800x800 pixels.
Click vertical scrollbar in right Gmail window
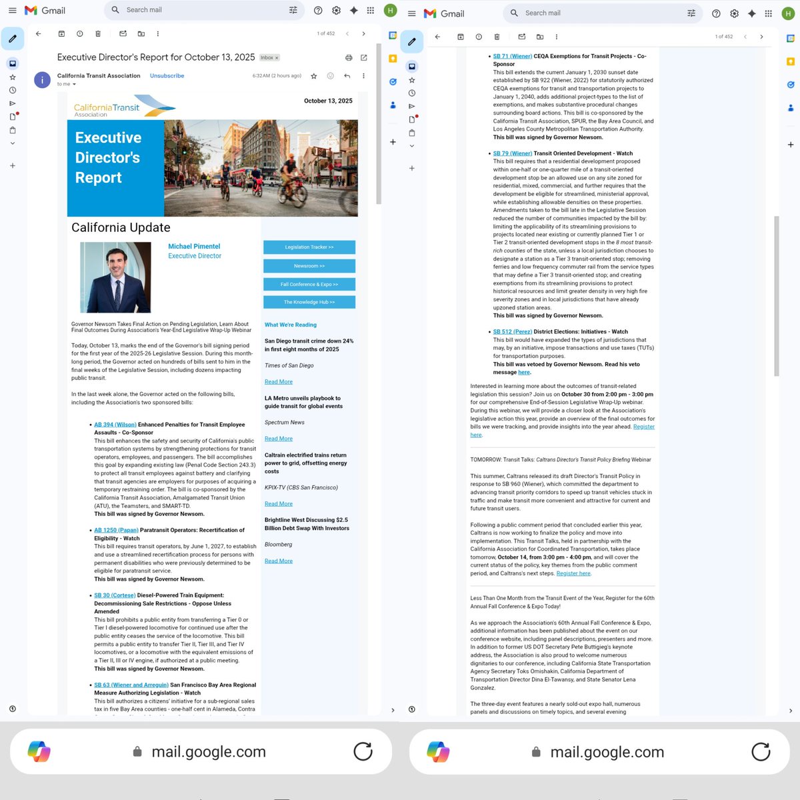pyautogui.click(x=777, y=296)
